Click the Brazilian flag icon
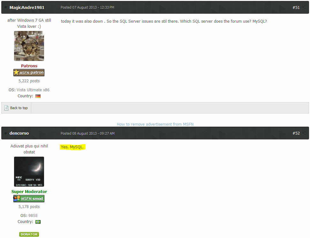The width and height of the screenshot is (310, 238). 38,222
